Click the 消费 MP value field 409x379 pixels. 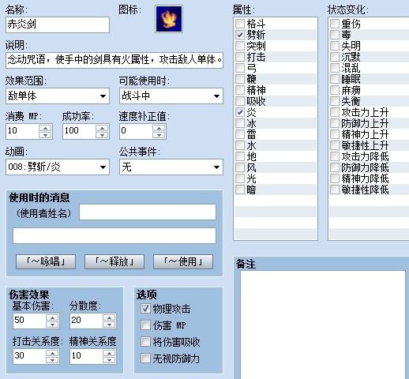coord(23,131)
